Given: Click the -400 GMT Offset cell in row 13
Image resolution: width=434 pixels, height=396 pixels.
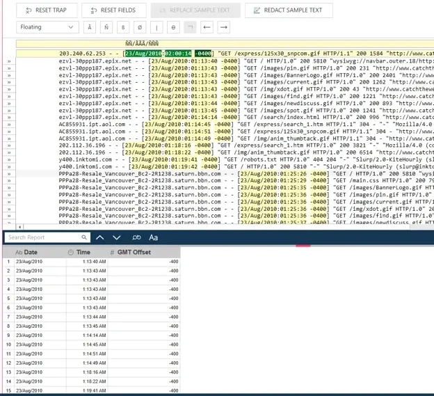Looking at the screenshot, I should [144, 372].
